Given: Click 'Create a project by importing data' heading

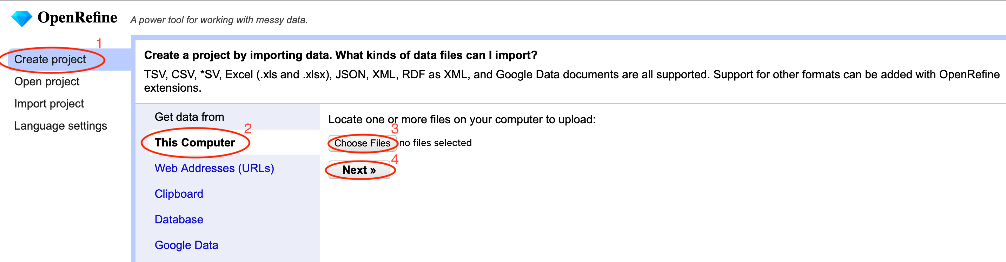Looking at the screenshot, I should click(238, 55).
